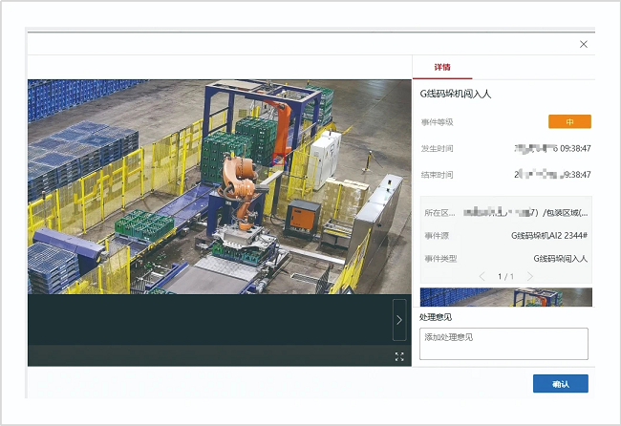621x426 pixels.
Task: Click the 事件等级 label
Action: (x=437, y=122)
